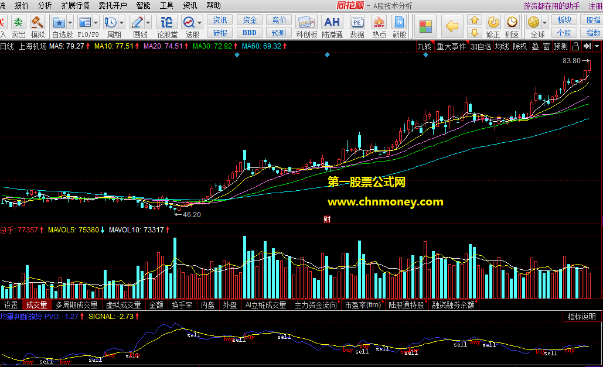Toggle 除权 ex-rights adjustment
This screenshot has width=603, height=367.
click(x=520, y=46)
